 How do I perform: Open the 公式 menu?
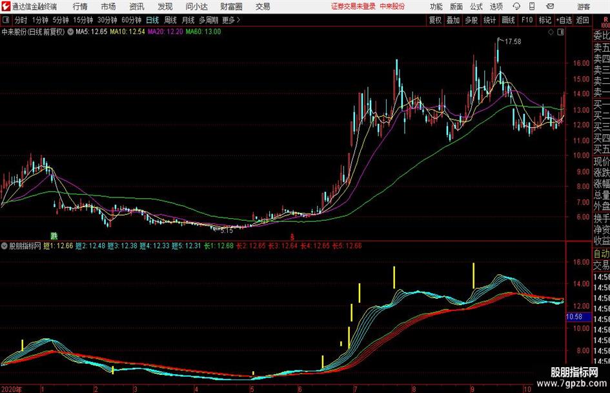(x=476, y=6)
